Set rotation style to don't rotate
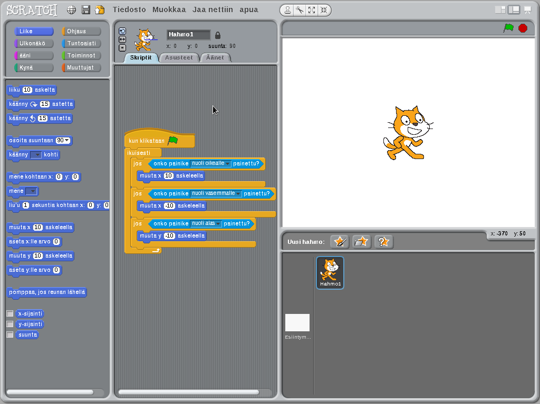540x404 pixels. (122, 48)
